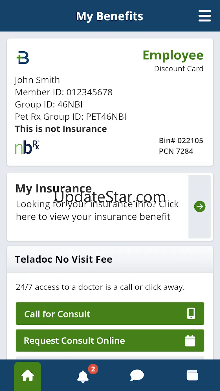Tap the calendar icon on Request Consult Online
Screen dimensions: 220x391
pos(190,341)
